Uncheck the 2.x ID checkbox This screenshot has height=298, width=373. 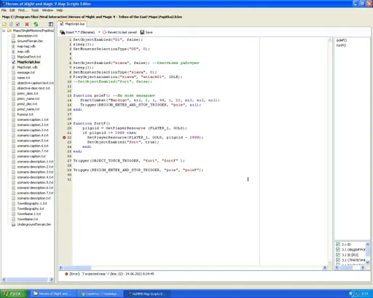point(338,244)
